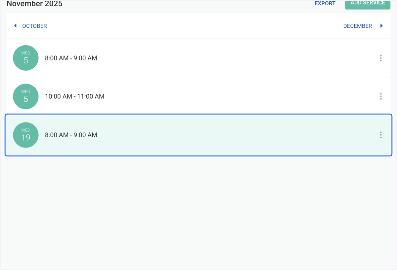Open the 8:00 AM - 9:00 AM service on Wed 19

click(x=198, y=135)
